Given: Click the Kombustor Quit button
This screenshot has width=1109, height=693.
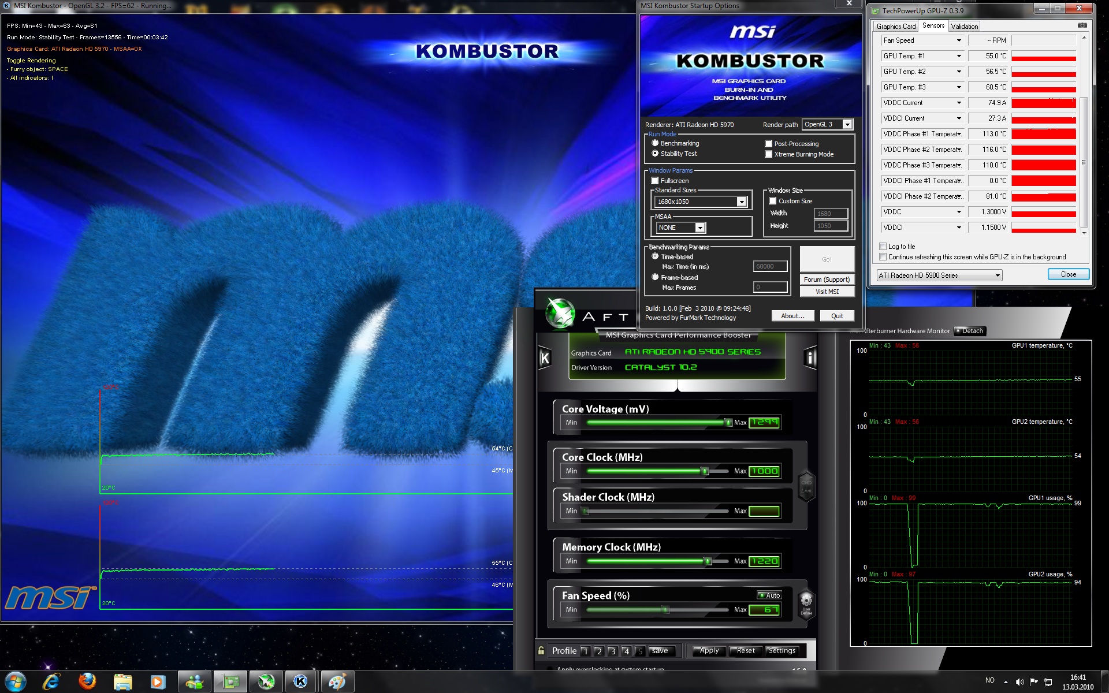Looking at the screenshot, I should click(x=837, y=316).
